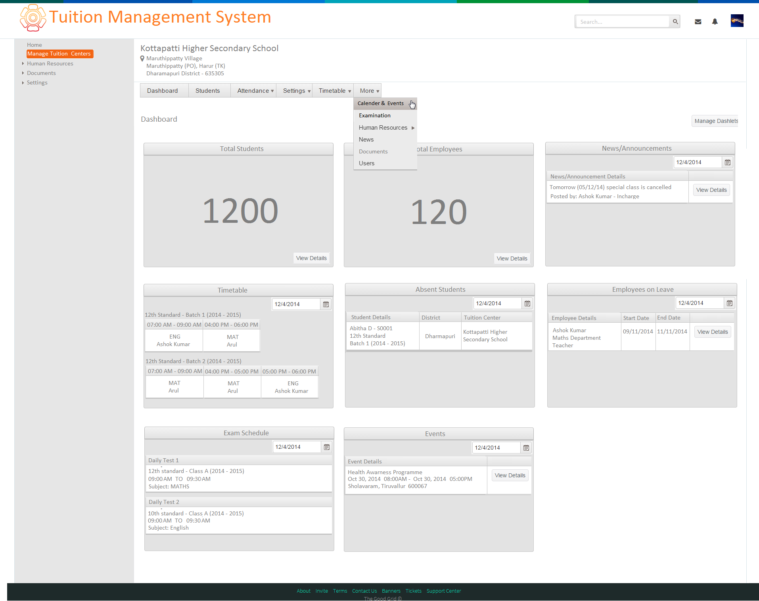Expand Human Resources submenu in More menu
Viewport: 759px width, 601px height.
click(x=385, y=128)
